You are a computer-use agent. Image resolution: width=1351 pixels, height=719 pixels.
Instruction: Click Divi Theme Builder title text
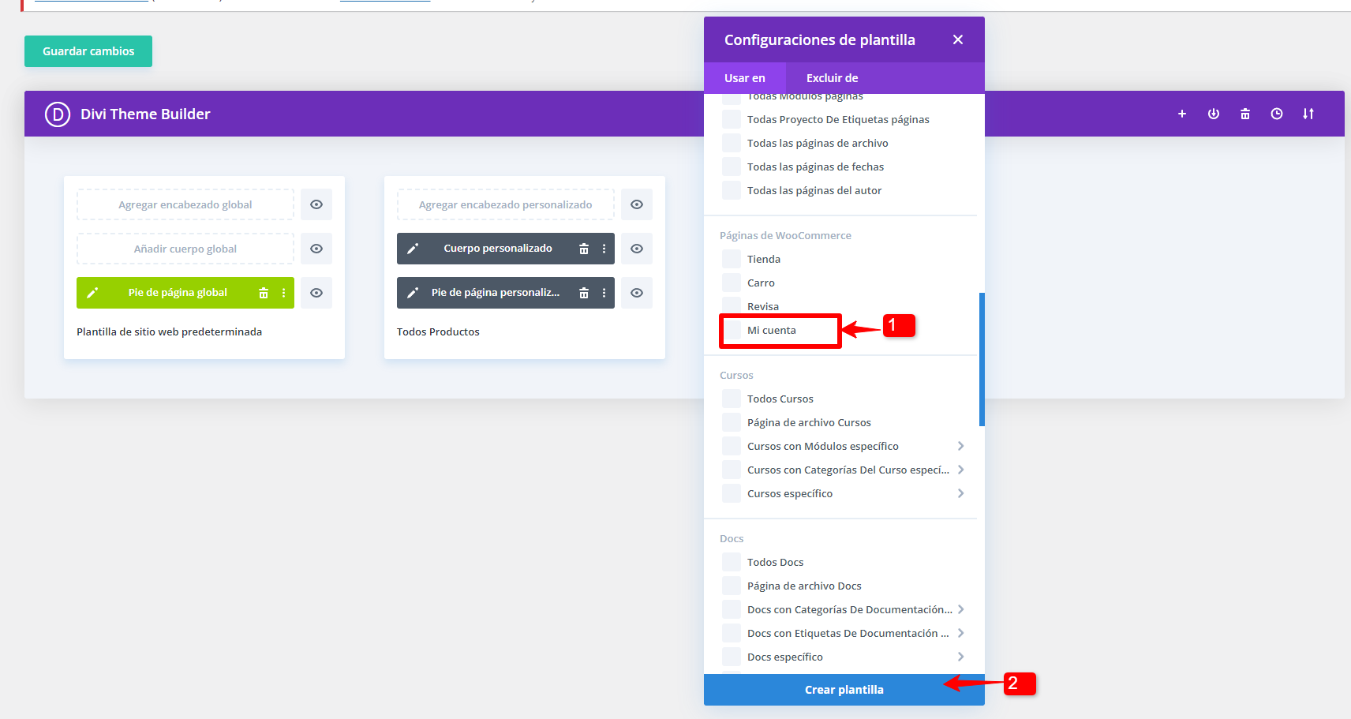coord(145,114)
